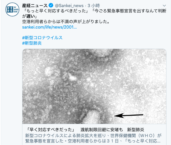Click the 新型肺炎 text in card headline
This screenshot has width=171, height=145.
pos(136,129)
